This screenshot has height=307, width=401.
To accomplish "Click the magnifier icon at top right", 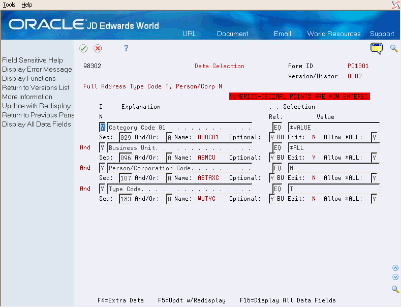I will click(x=394, y=48).
